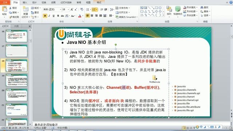
Task: Click the Find (查找) binoculars button
Action: coord(205,7)
